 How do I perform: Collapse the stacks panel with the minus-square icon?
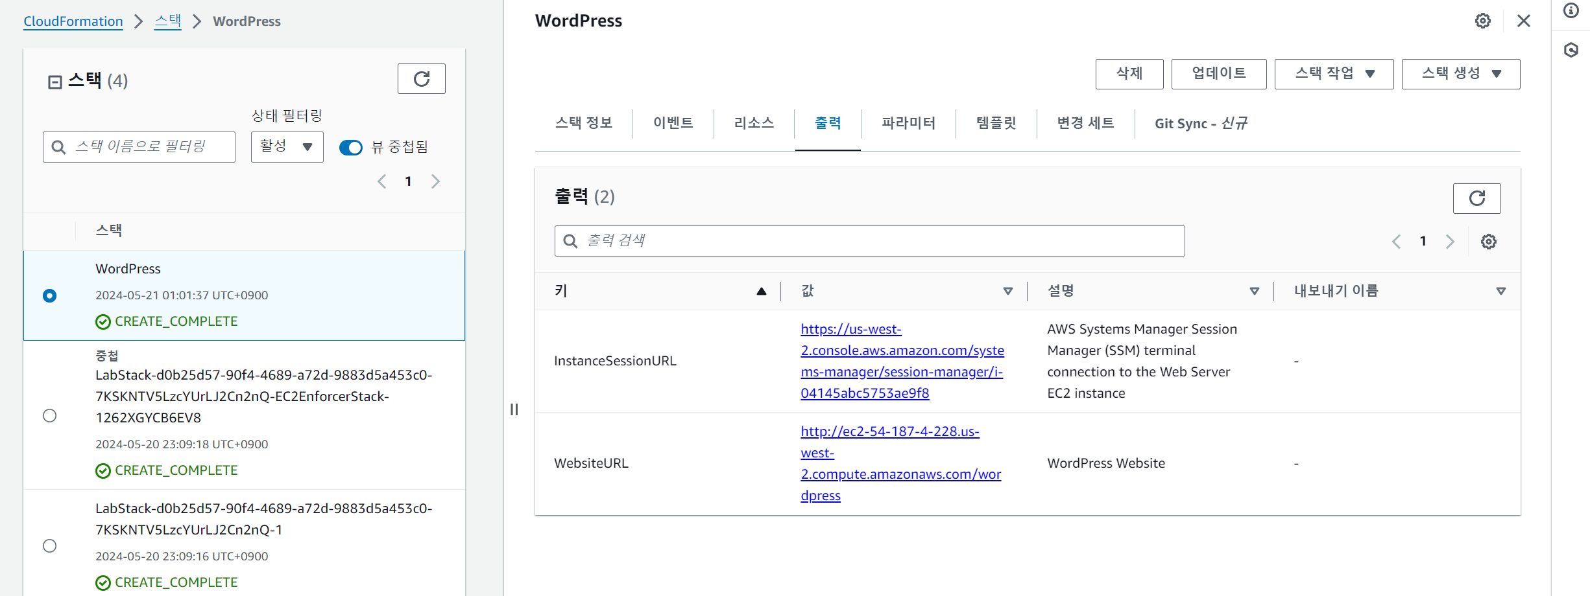(55, 82)
